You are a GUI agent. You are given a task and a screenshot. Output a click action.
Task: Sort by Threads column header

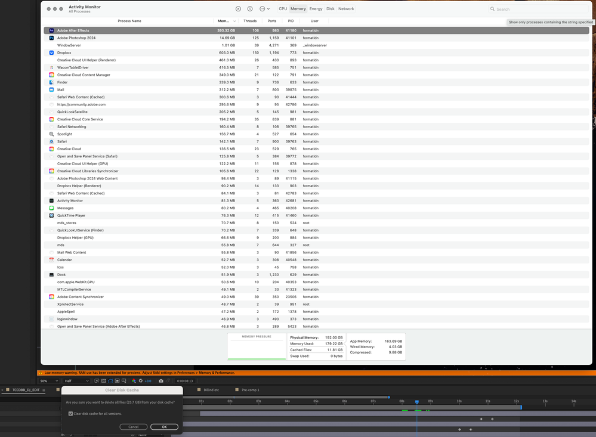coord(250,21)
